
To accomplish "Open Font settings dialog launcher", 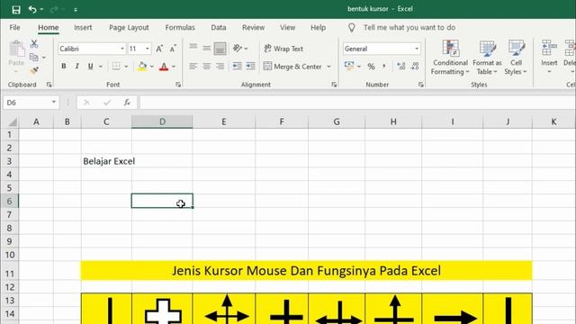I will click(x=178, y=85).
